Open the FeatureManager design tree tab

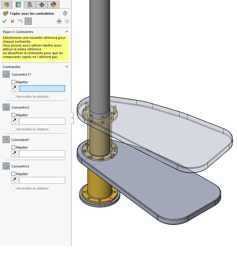pos(6,4)
